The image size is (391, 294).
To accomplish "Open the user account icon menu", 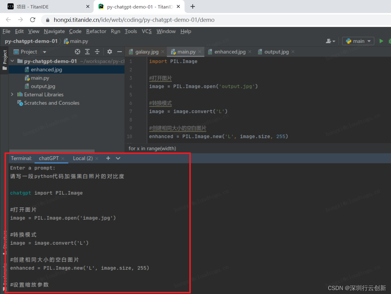I will (x=330, y=41).
